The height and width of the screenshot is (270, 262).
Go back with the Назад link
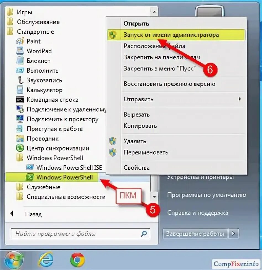[33, 214]
